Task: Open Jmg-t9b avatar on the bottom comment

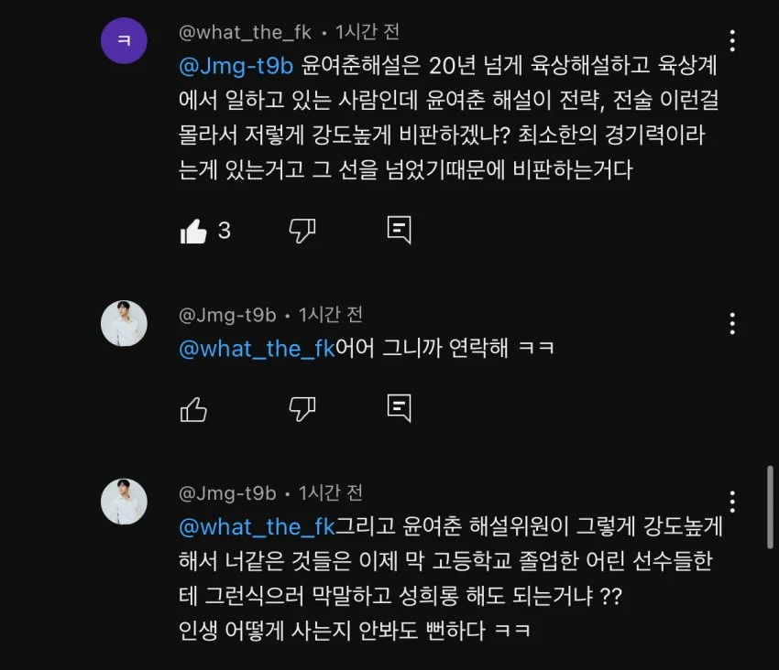Action: 125,502
